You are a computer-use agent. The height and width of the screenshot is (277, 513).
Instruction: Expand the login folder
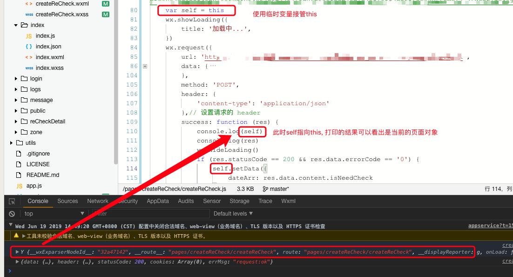pyautogui.click(x=16, y=79)
